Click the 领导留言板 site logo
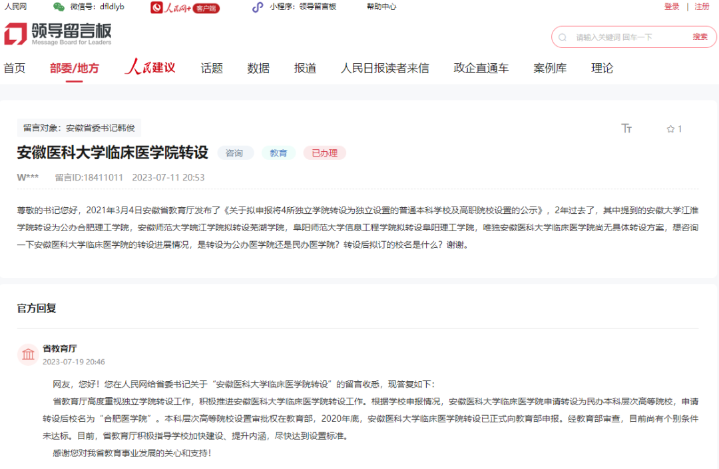Image resolution: width=719 pixels, height=469 pixels. 58,34
